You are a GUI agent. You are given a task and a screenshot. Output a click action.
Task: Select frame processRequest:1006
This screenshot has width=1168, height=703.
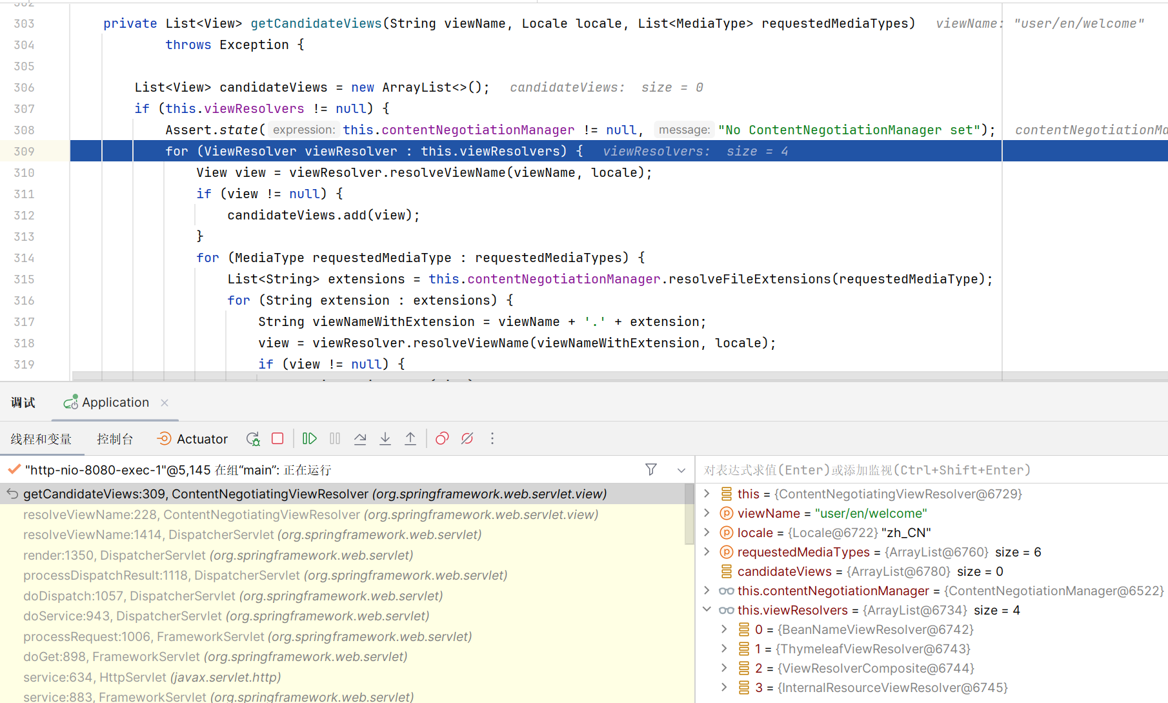(x=343, y=637)
